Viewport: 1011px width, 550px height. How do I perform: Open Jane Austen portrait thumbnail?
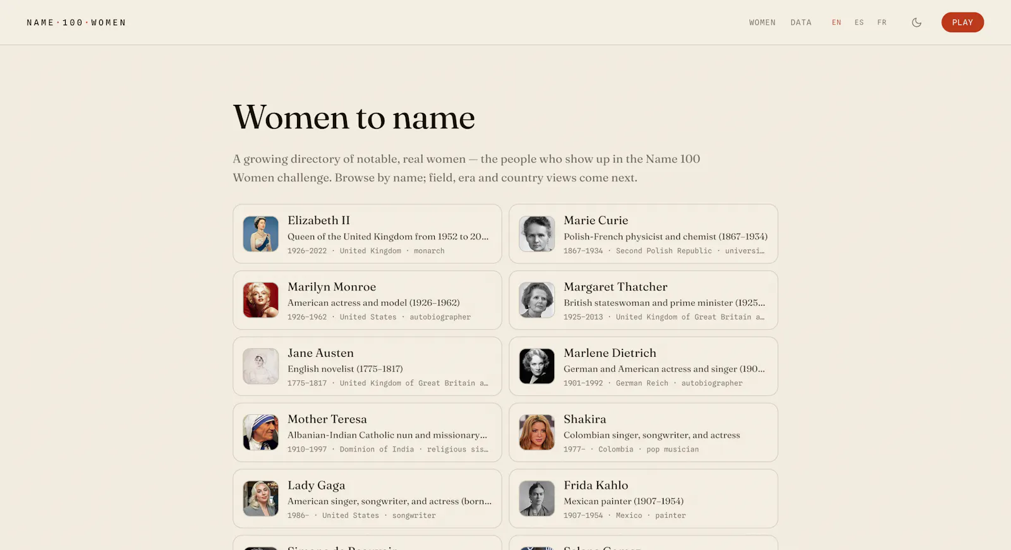click(260, 366)
